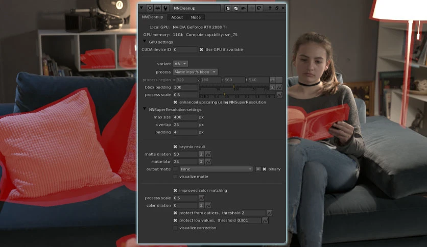The height and width of the screenshot is (247, 427).
Task: Click animation icon next to outliers threshold
Action: coord(269,213)
